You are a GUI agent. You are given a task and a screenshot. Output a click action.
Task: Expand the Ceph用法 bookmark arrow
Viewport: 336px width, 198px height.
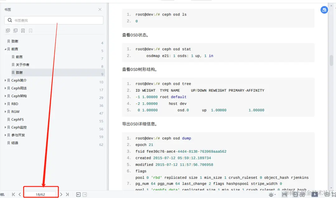coord(5,88)
